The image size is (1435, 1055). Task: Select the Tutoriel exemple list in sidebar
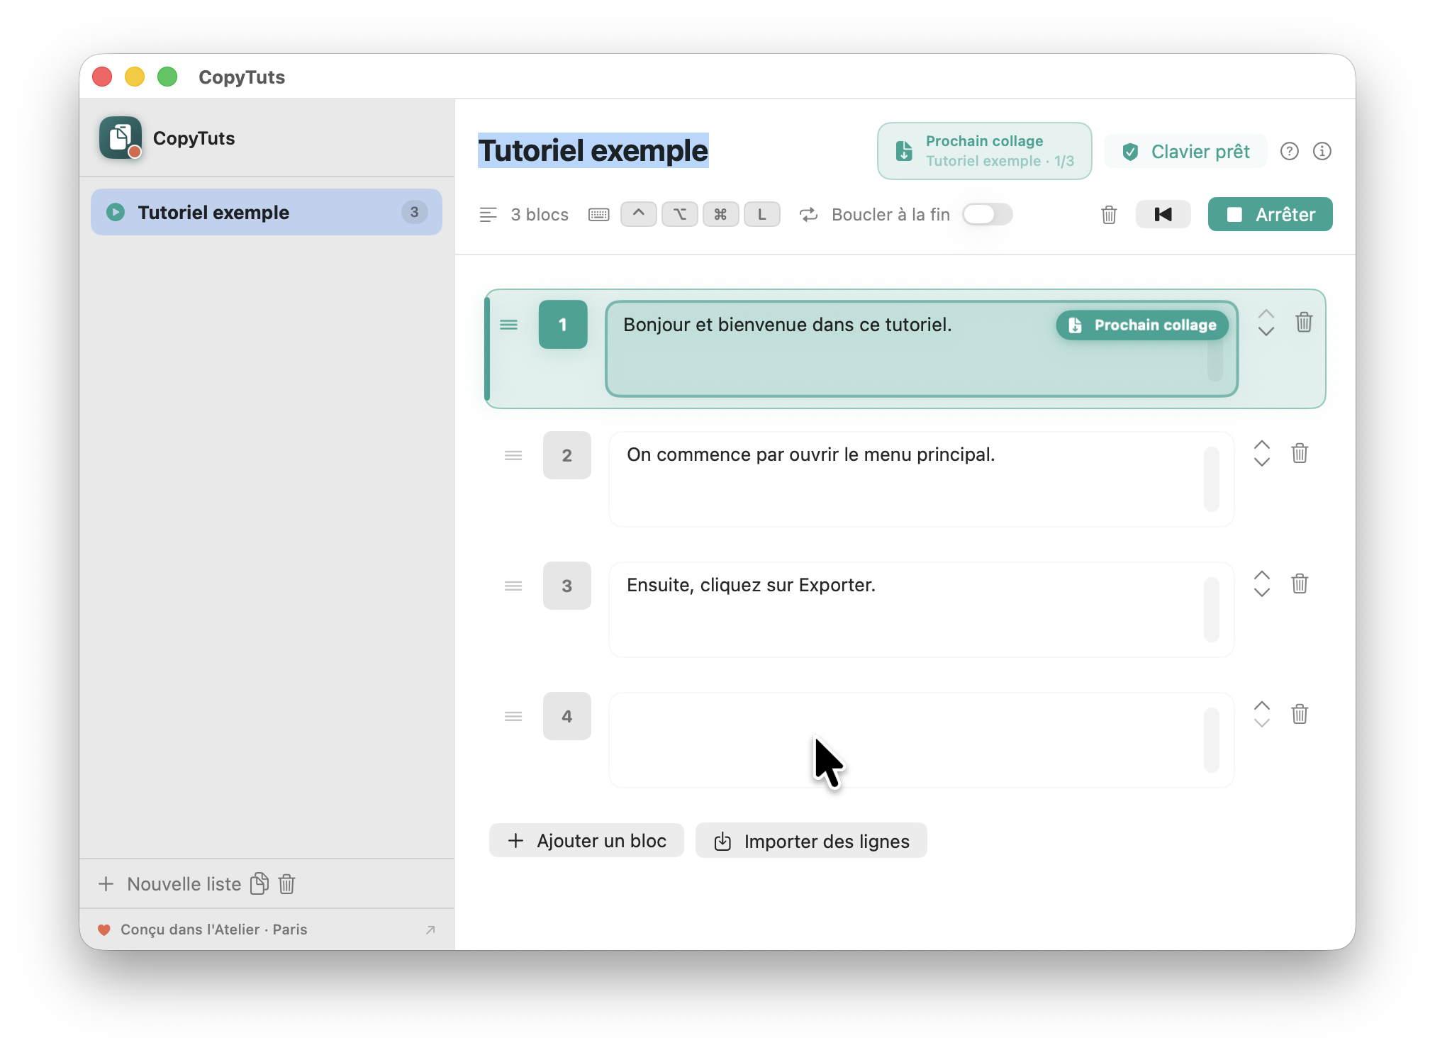point(267,212)
